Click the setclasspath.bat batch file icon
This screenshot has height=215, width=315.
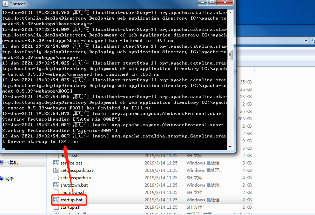point(56,170)
